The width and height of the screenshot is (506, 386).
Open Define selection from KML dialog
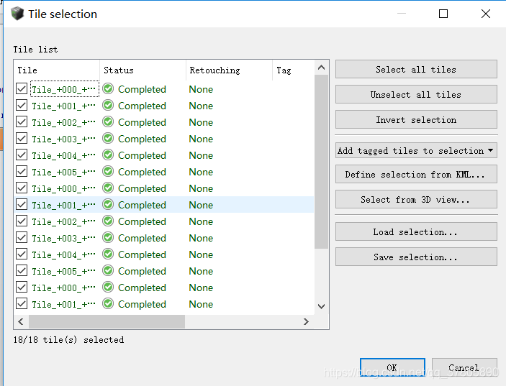pos(416,175)
